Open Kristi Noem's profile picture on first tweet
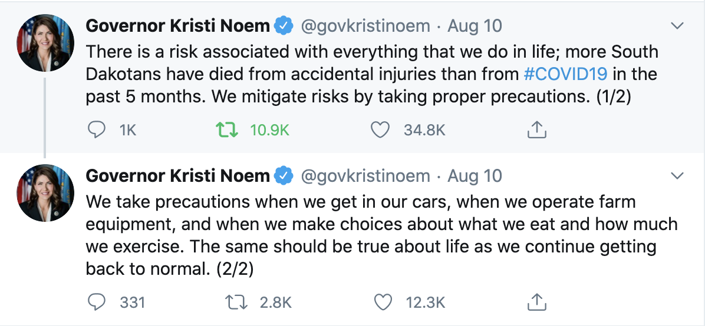 point(45,42)
